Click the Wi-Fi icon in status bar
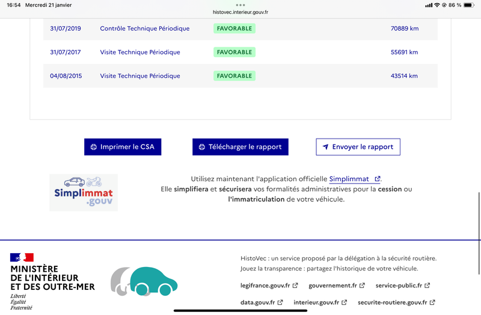 click(x=437, y=5)
